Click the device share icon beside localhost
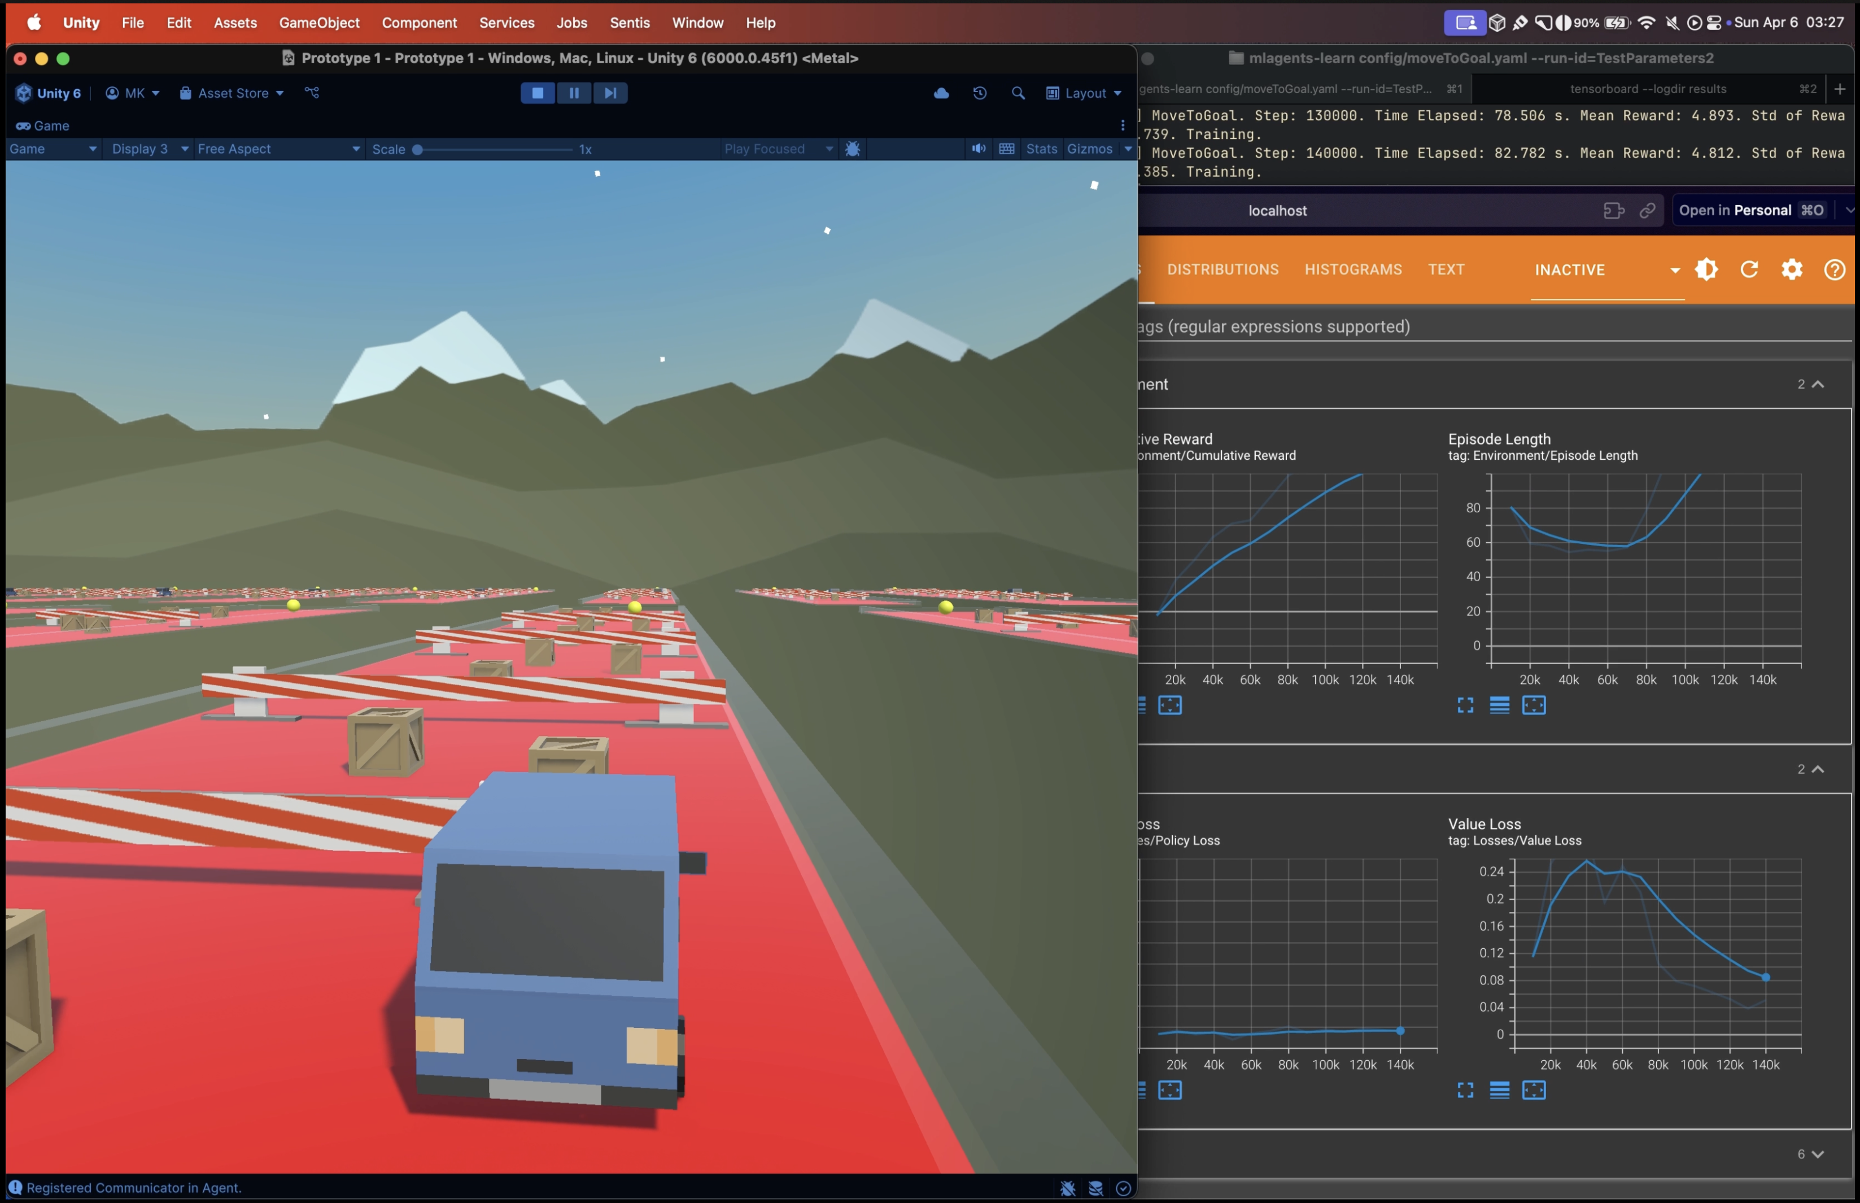The height and width of the screenshot is (1203, 1860). click(x=1613, y=210)
